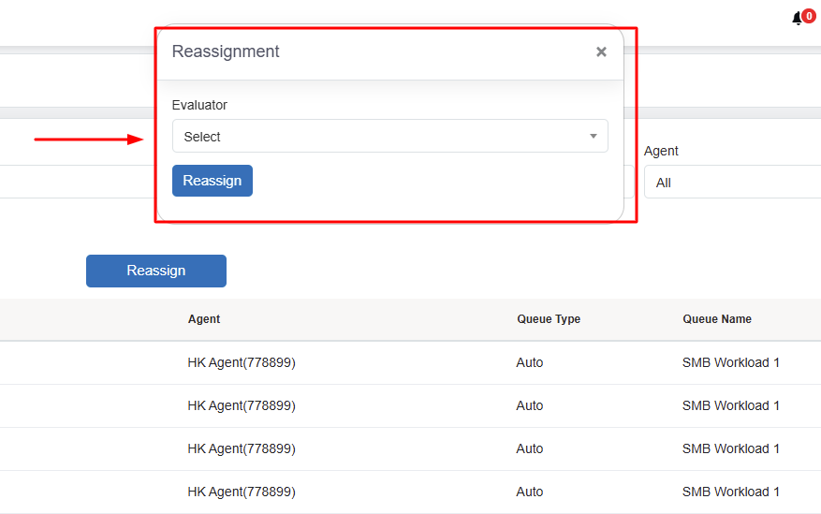Click the Queue Type column header
The width and height of the screenshot is (821, 514).
point(549,319)
